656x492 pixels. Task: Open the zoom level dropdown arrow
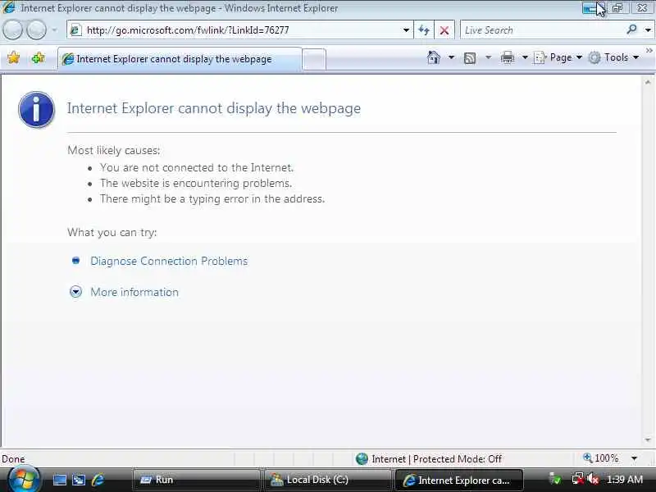pos(634,458)
